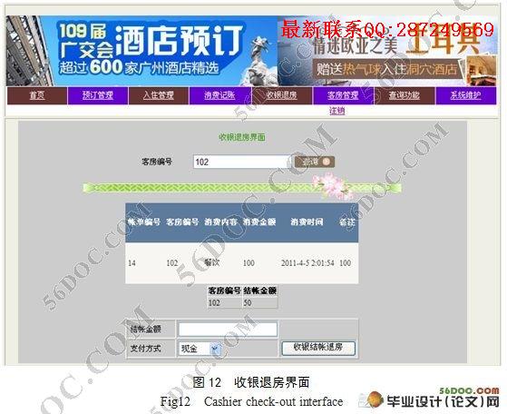Screen dimensions: 507x414
Task: Open the 收银退房 menu item
Action: click(281, 95)
